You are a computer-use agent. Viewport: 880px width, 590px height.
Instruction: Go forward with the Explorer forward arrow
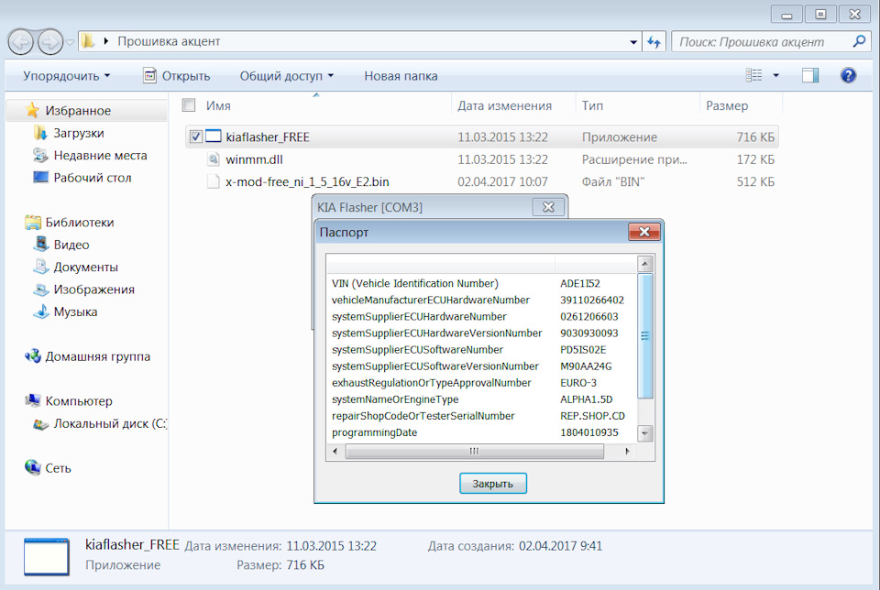[49, 42]
